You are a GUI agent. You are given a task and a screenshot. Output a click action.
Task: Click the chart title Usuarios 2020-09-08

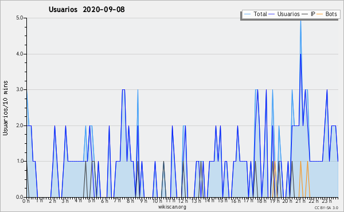click(87, 9)
